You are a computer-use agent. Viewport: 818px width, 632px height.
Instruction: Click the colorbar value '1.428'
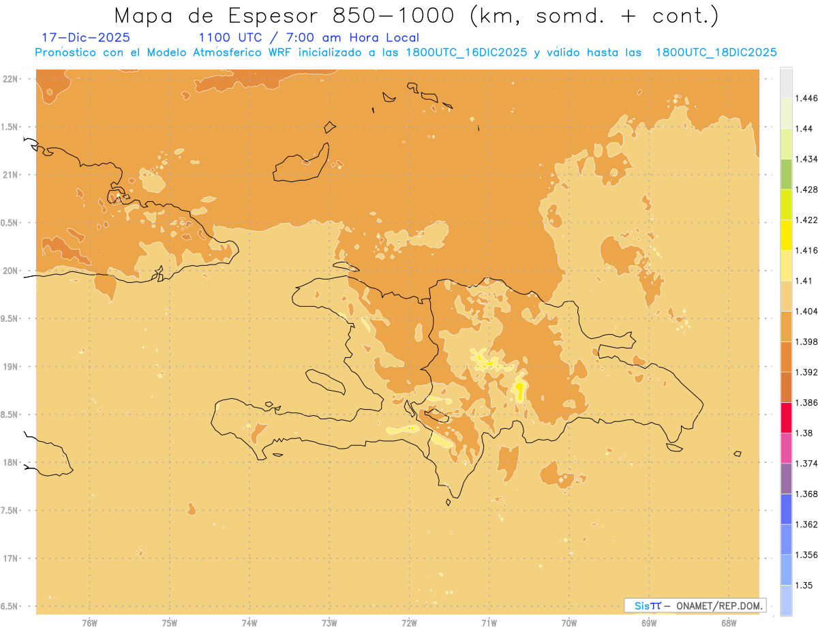click(806, 190)
